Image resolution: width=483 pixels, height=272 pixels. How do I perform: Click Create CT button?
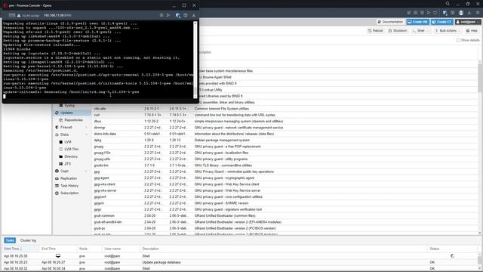pyautogui.click(x=442, y=22)
